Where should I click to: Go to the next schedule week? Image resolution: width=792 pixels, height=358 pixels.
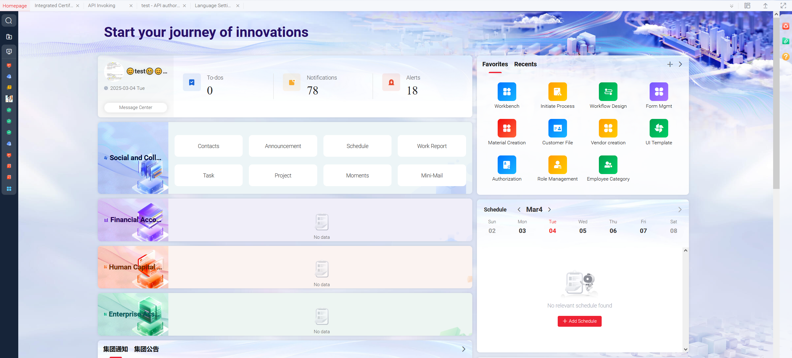[549, 210]
